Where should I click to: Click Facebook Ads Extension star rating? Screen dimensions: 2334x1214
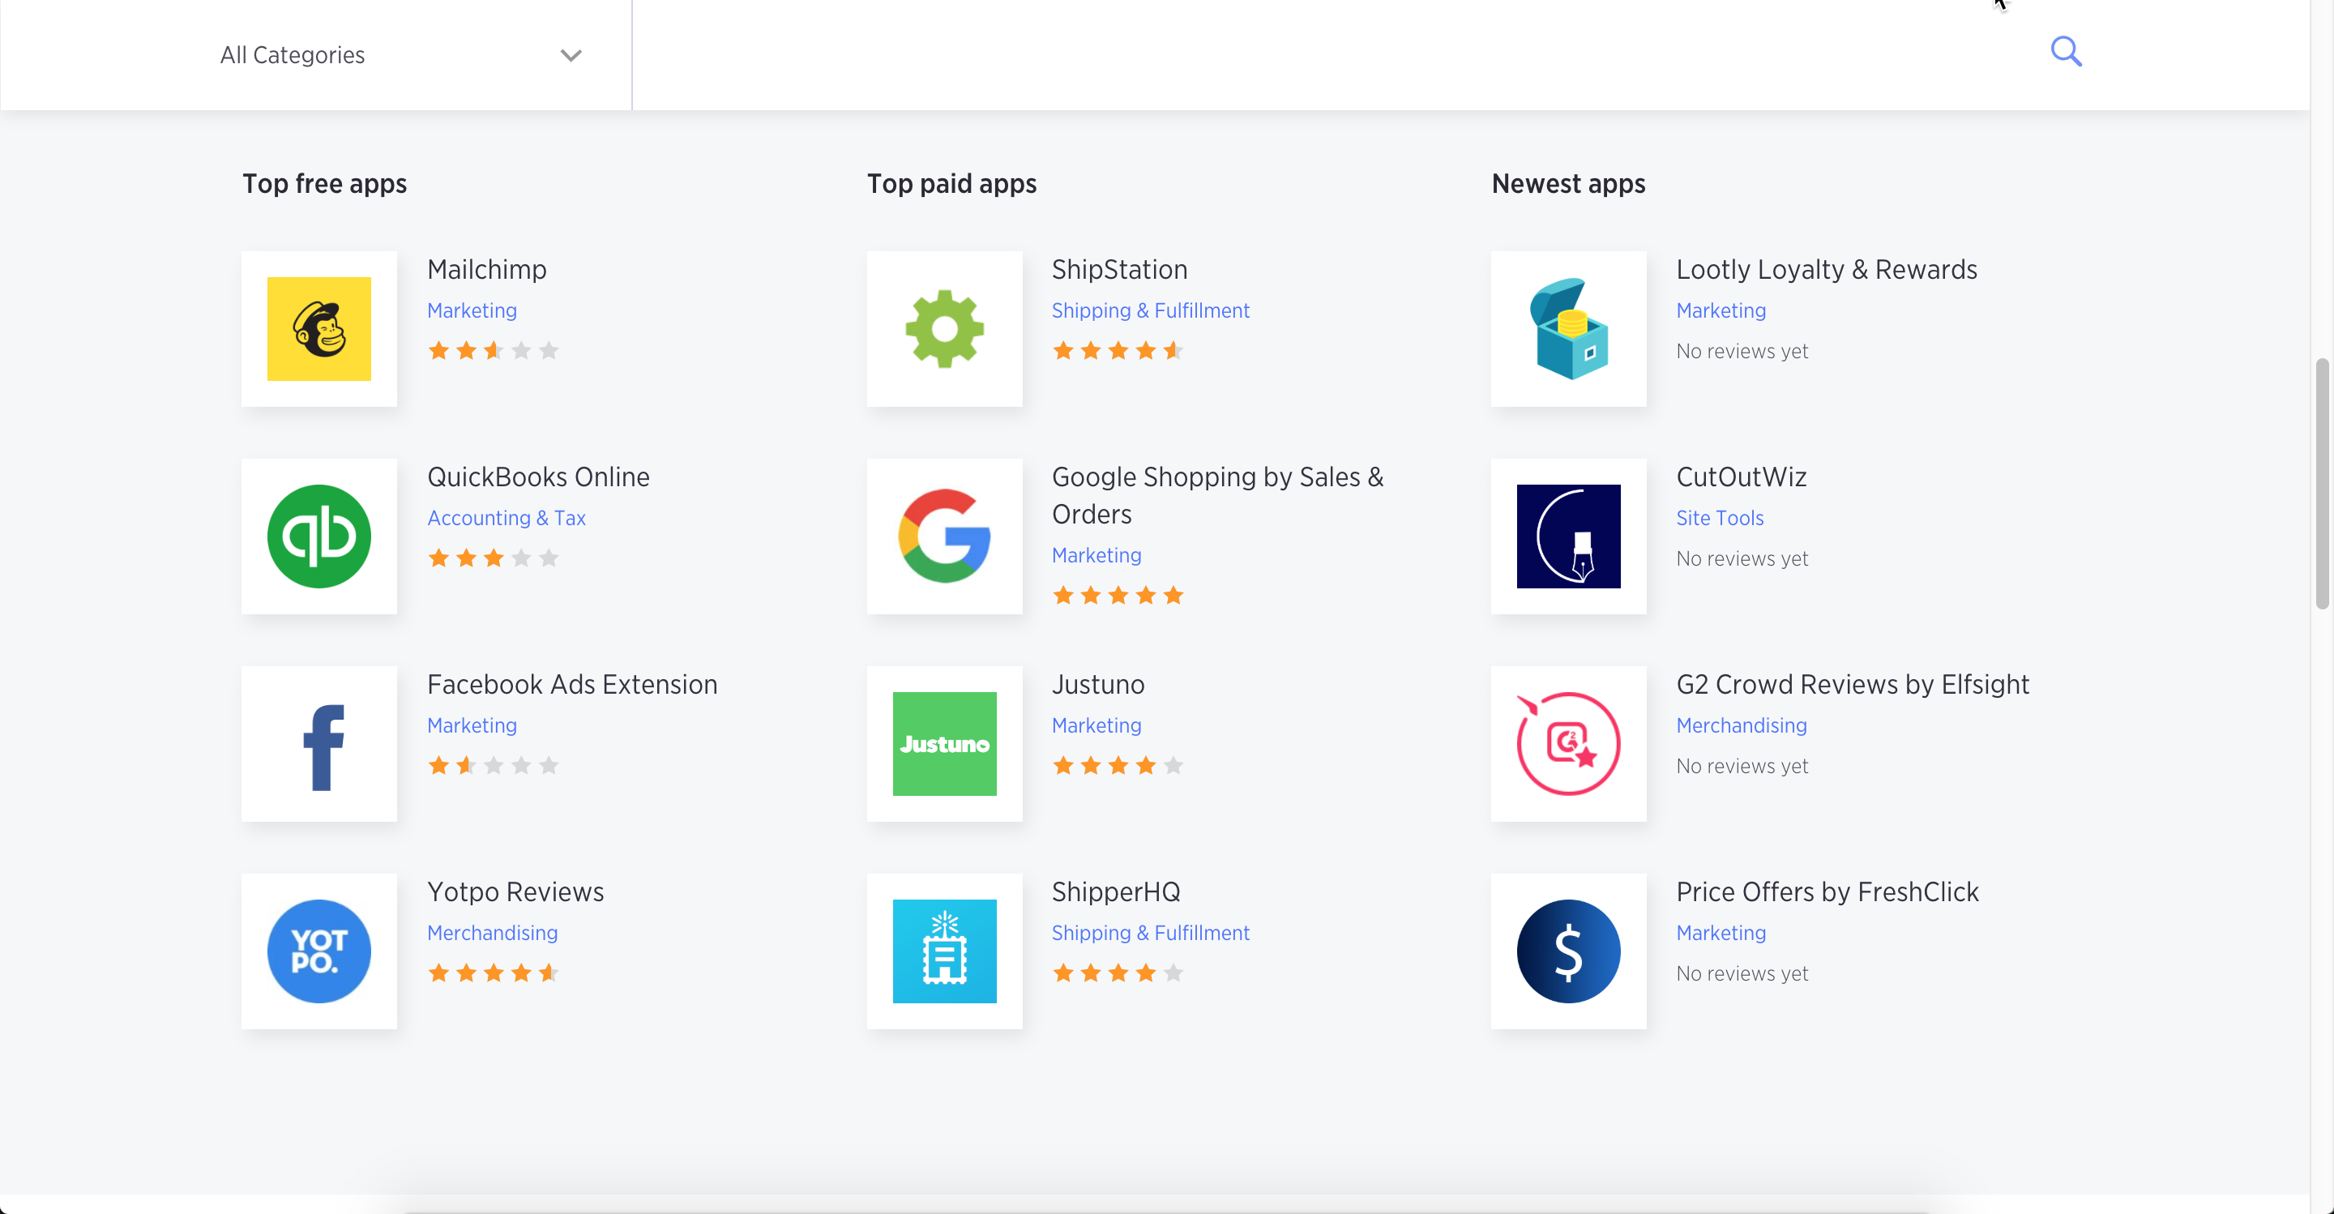click(x=493, y=766)
